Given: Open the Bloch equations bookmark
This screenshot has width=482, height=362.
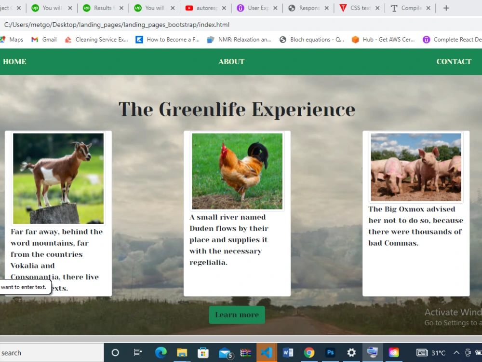Looking at the screenshot, I should click(x=312, y=40).
